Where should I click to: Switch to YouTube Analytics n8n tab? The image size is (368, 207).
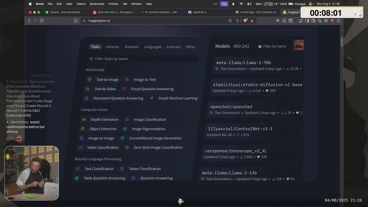coord(162,12)
